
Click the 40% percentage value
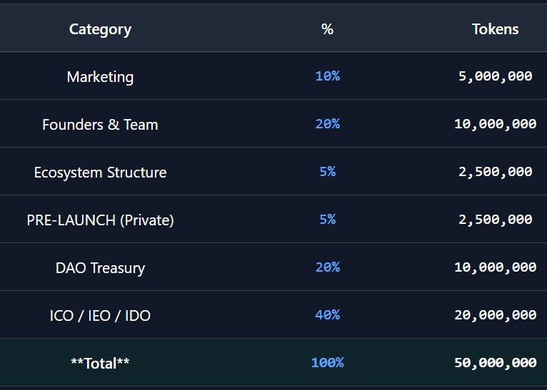pyautogui.click(x=327, y=314)
